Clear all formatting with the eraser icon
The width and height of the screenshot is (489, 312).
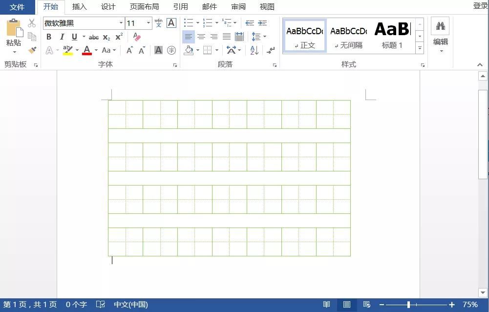tap(136, 37)
